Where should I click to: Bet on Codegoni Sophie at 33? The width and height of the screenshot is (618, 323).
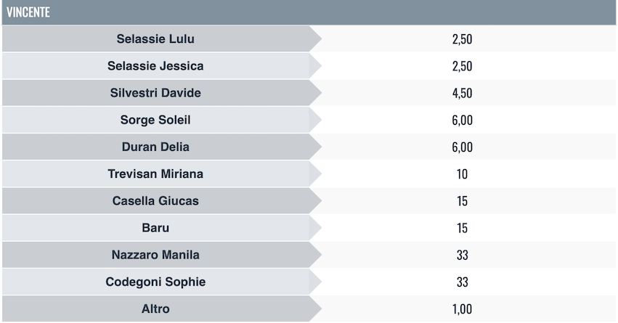coord(462,282)
